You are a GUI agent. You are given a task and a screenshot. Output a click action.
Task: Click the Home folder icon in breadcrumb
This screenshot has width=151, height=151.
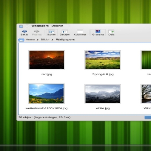click(x=21, y=40)
